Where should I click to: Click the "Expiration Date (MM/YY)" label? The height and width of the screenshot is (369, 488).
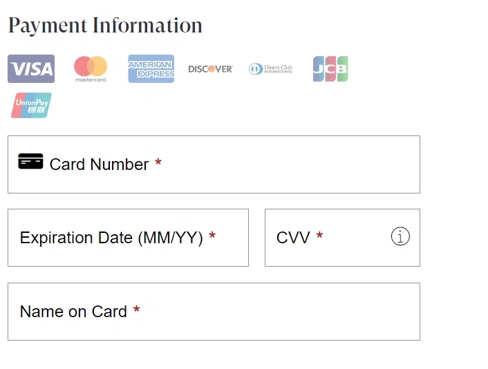point(111,238)
